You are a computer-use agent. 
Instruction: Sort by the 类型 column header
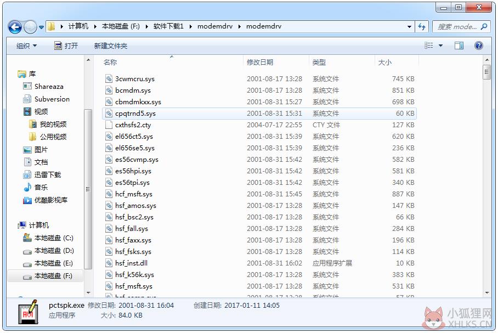[x=319, y=63]
